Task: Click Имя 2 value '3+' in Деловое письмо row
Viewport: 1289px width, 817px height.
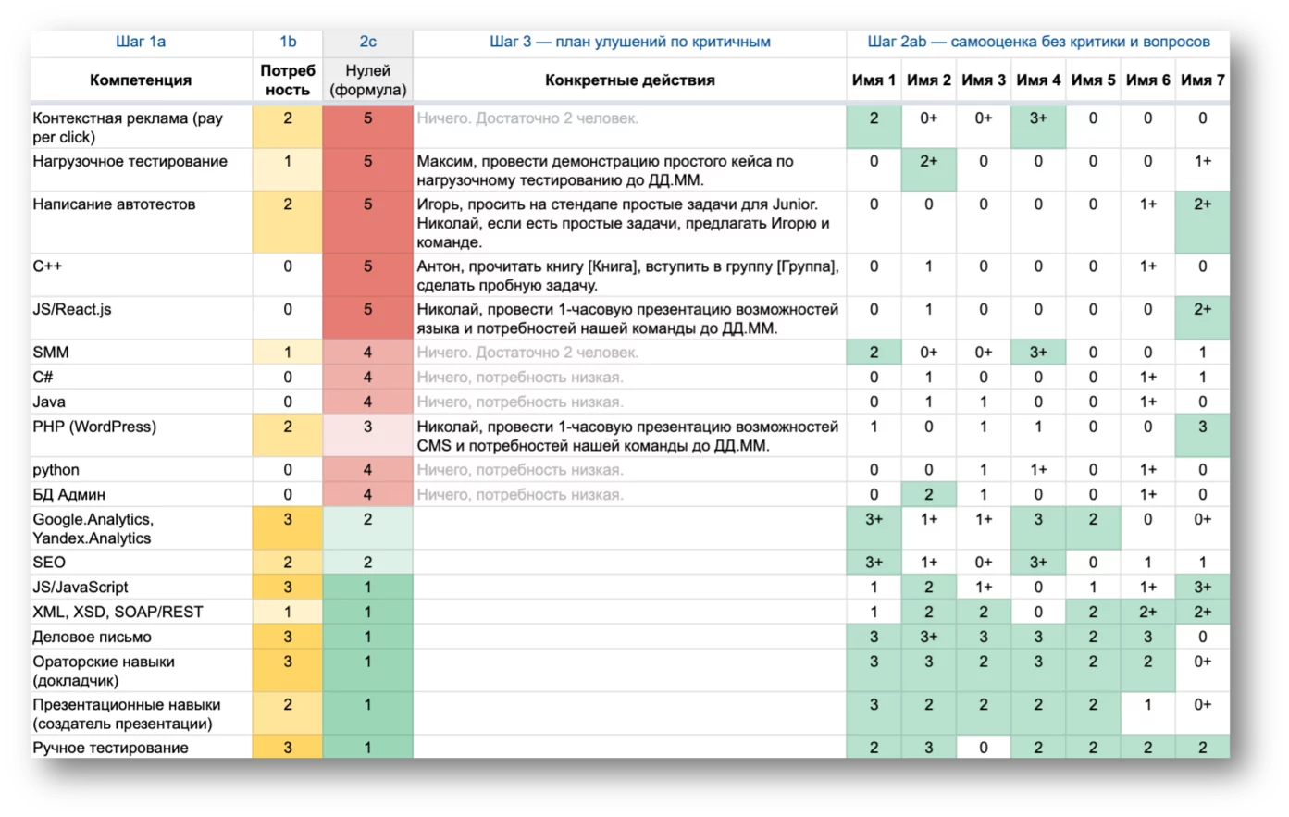Action: coord(928,637)
